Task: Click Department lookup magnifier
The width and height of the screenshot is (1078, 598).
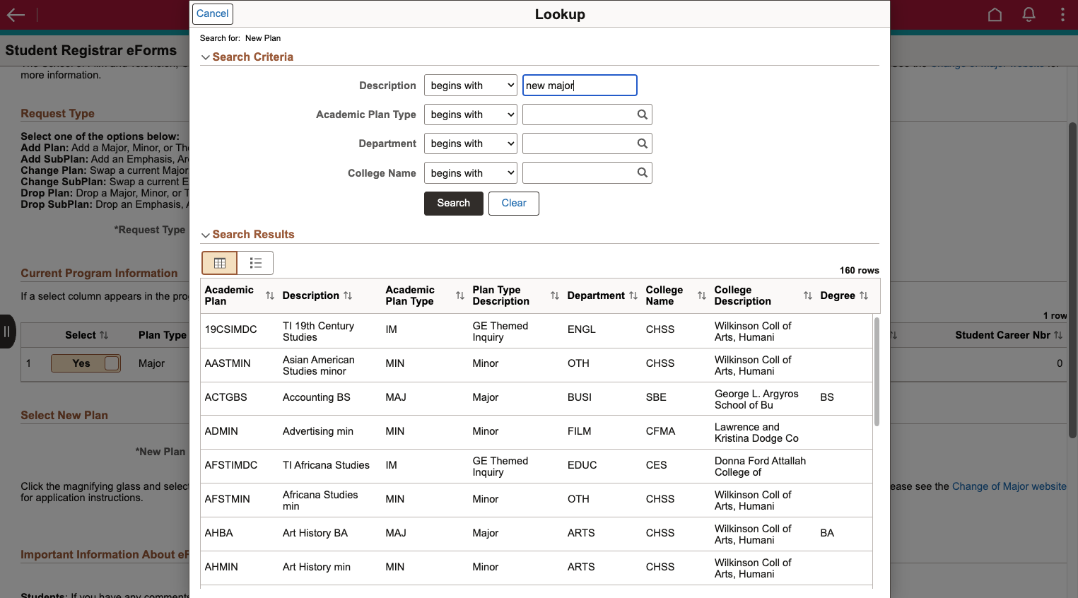Action: tap(642, 143)
